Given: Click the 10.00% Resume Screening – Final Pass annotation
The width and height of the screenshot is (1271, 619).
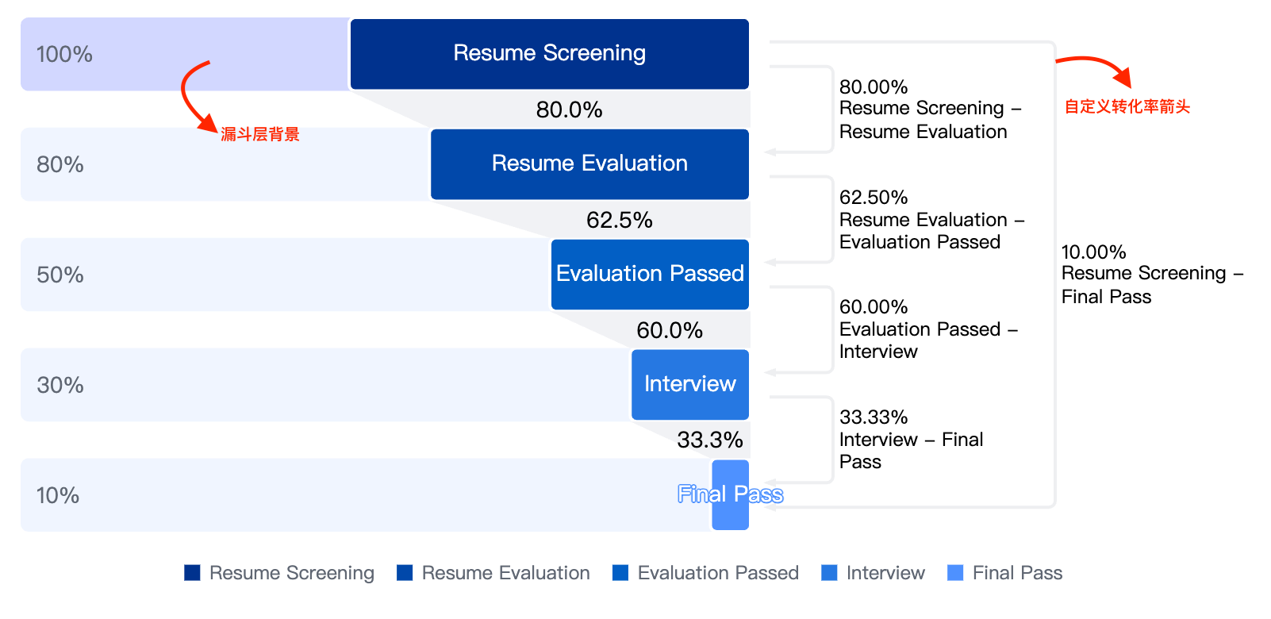Looking at the screenshot, I should tap(1152, 274).
